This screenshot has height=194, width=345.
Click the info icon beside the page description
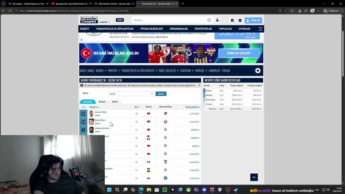pos(82,85)
